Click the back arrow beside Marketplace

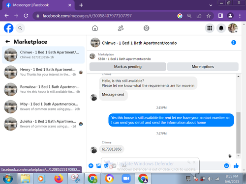pyautogui.click(x=7, y=42)
